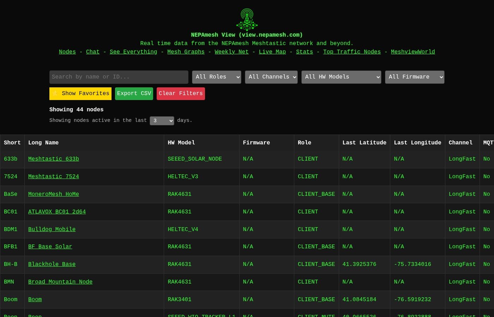Sort by the Short column header
Image resolution: width=494 pixels, height=317 pixels.
tap(12, 143)
